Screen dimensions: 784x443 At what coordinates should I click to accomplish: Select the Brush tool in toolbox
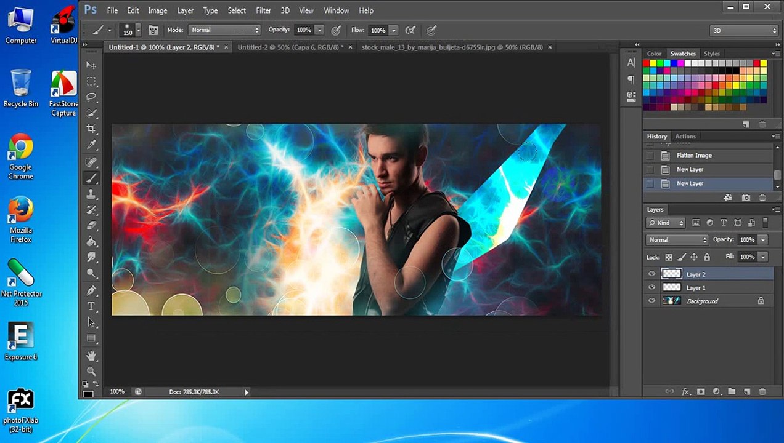click(x=91, y=178)
